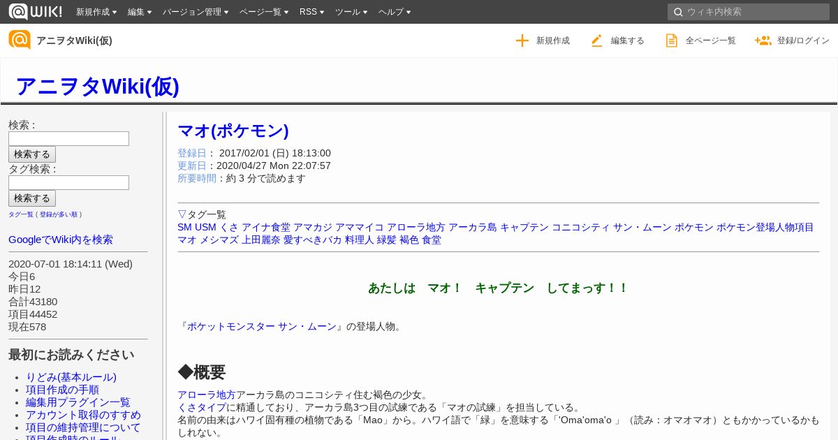Open the 愛すべきバカ tag
This screenshot has width=838, height=440.
(x=313, y=240)
